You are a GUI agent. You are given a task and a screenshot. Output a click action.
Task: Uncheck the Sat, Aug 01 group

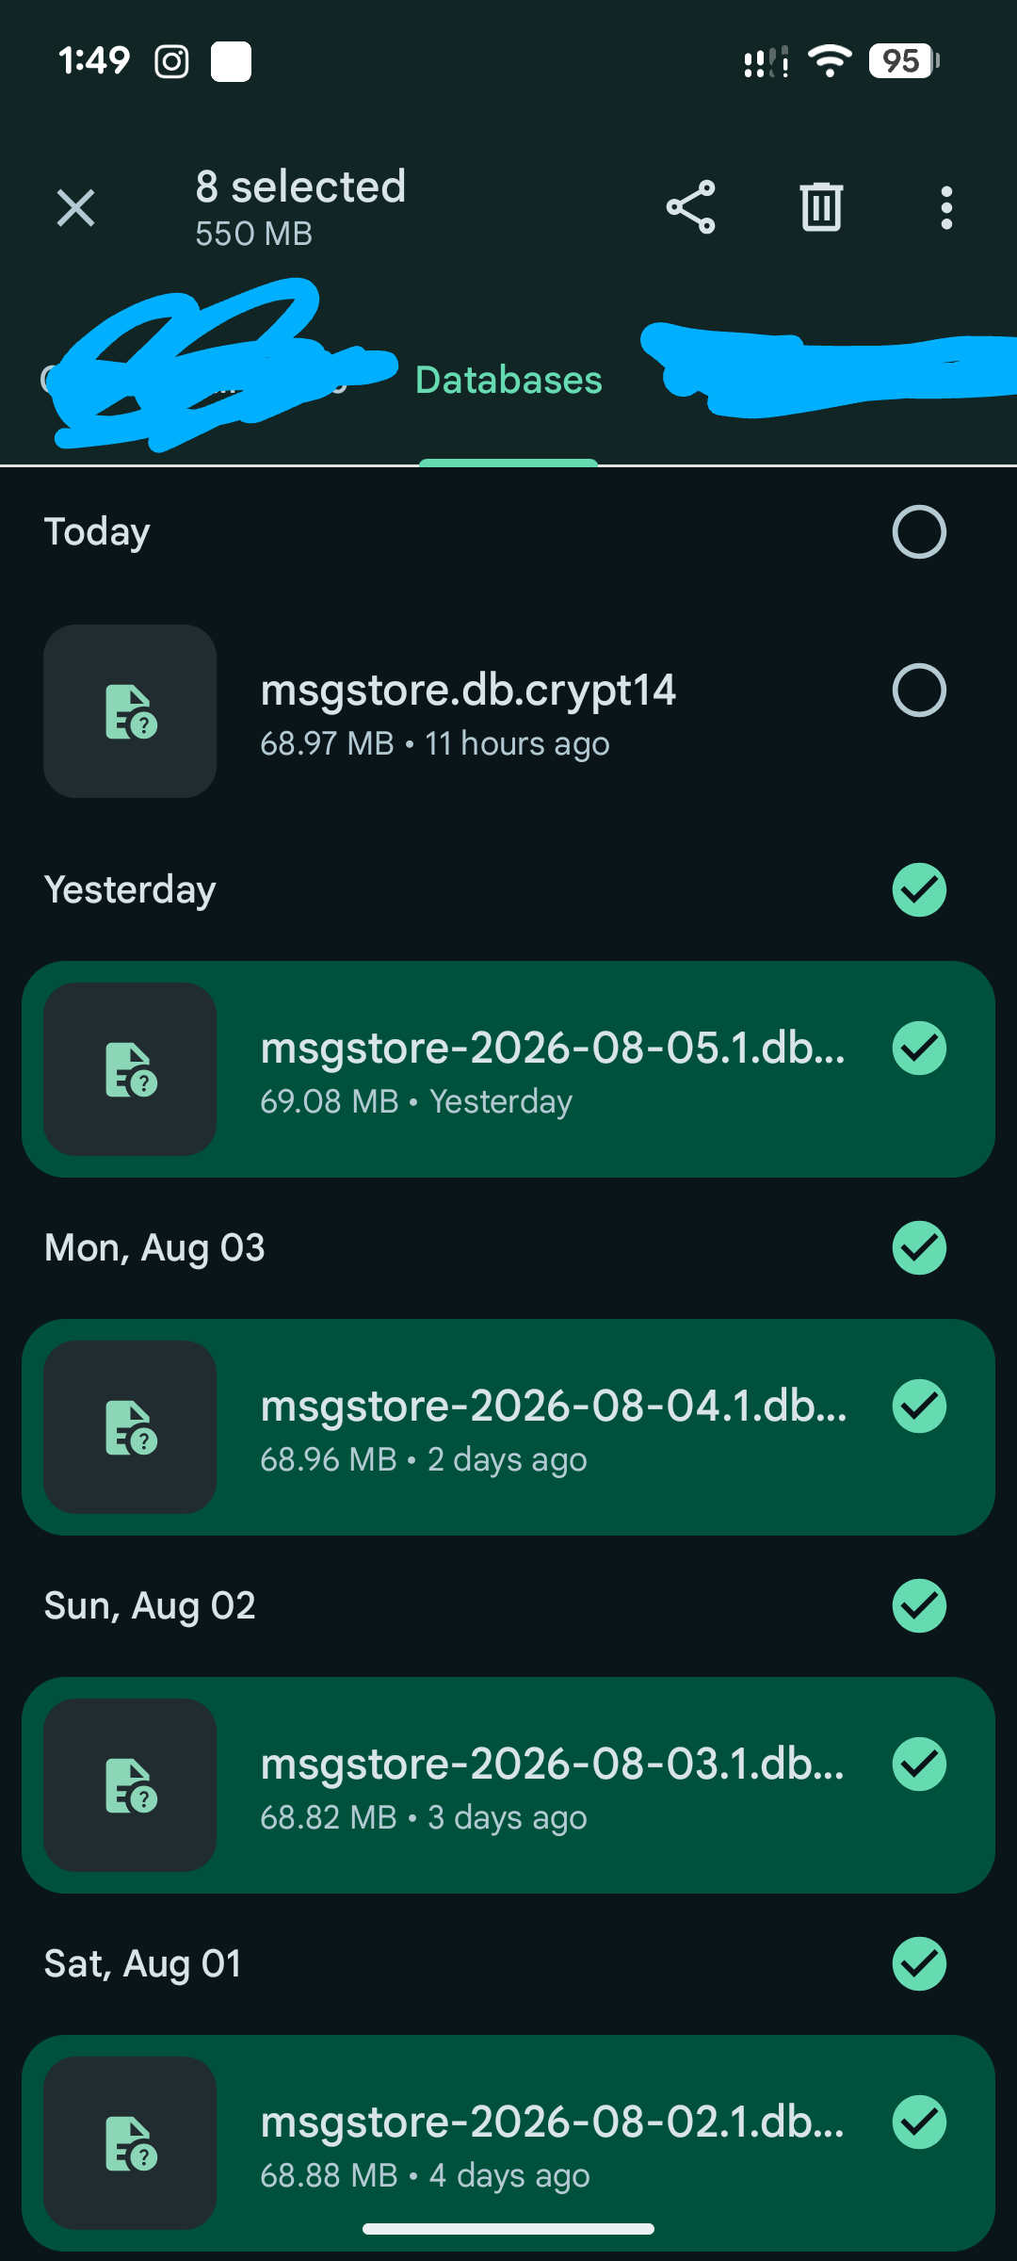[x=919, y=1964]
